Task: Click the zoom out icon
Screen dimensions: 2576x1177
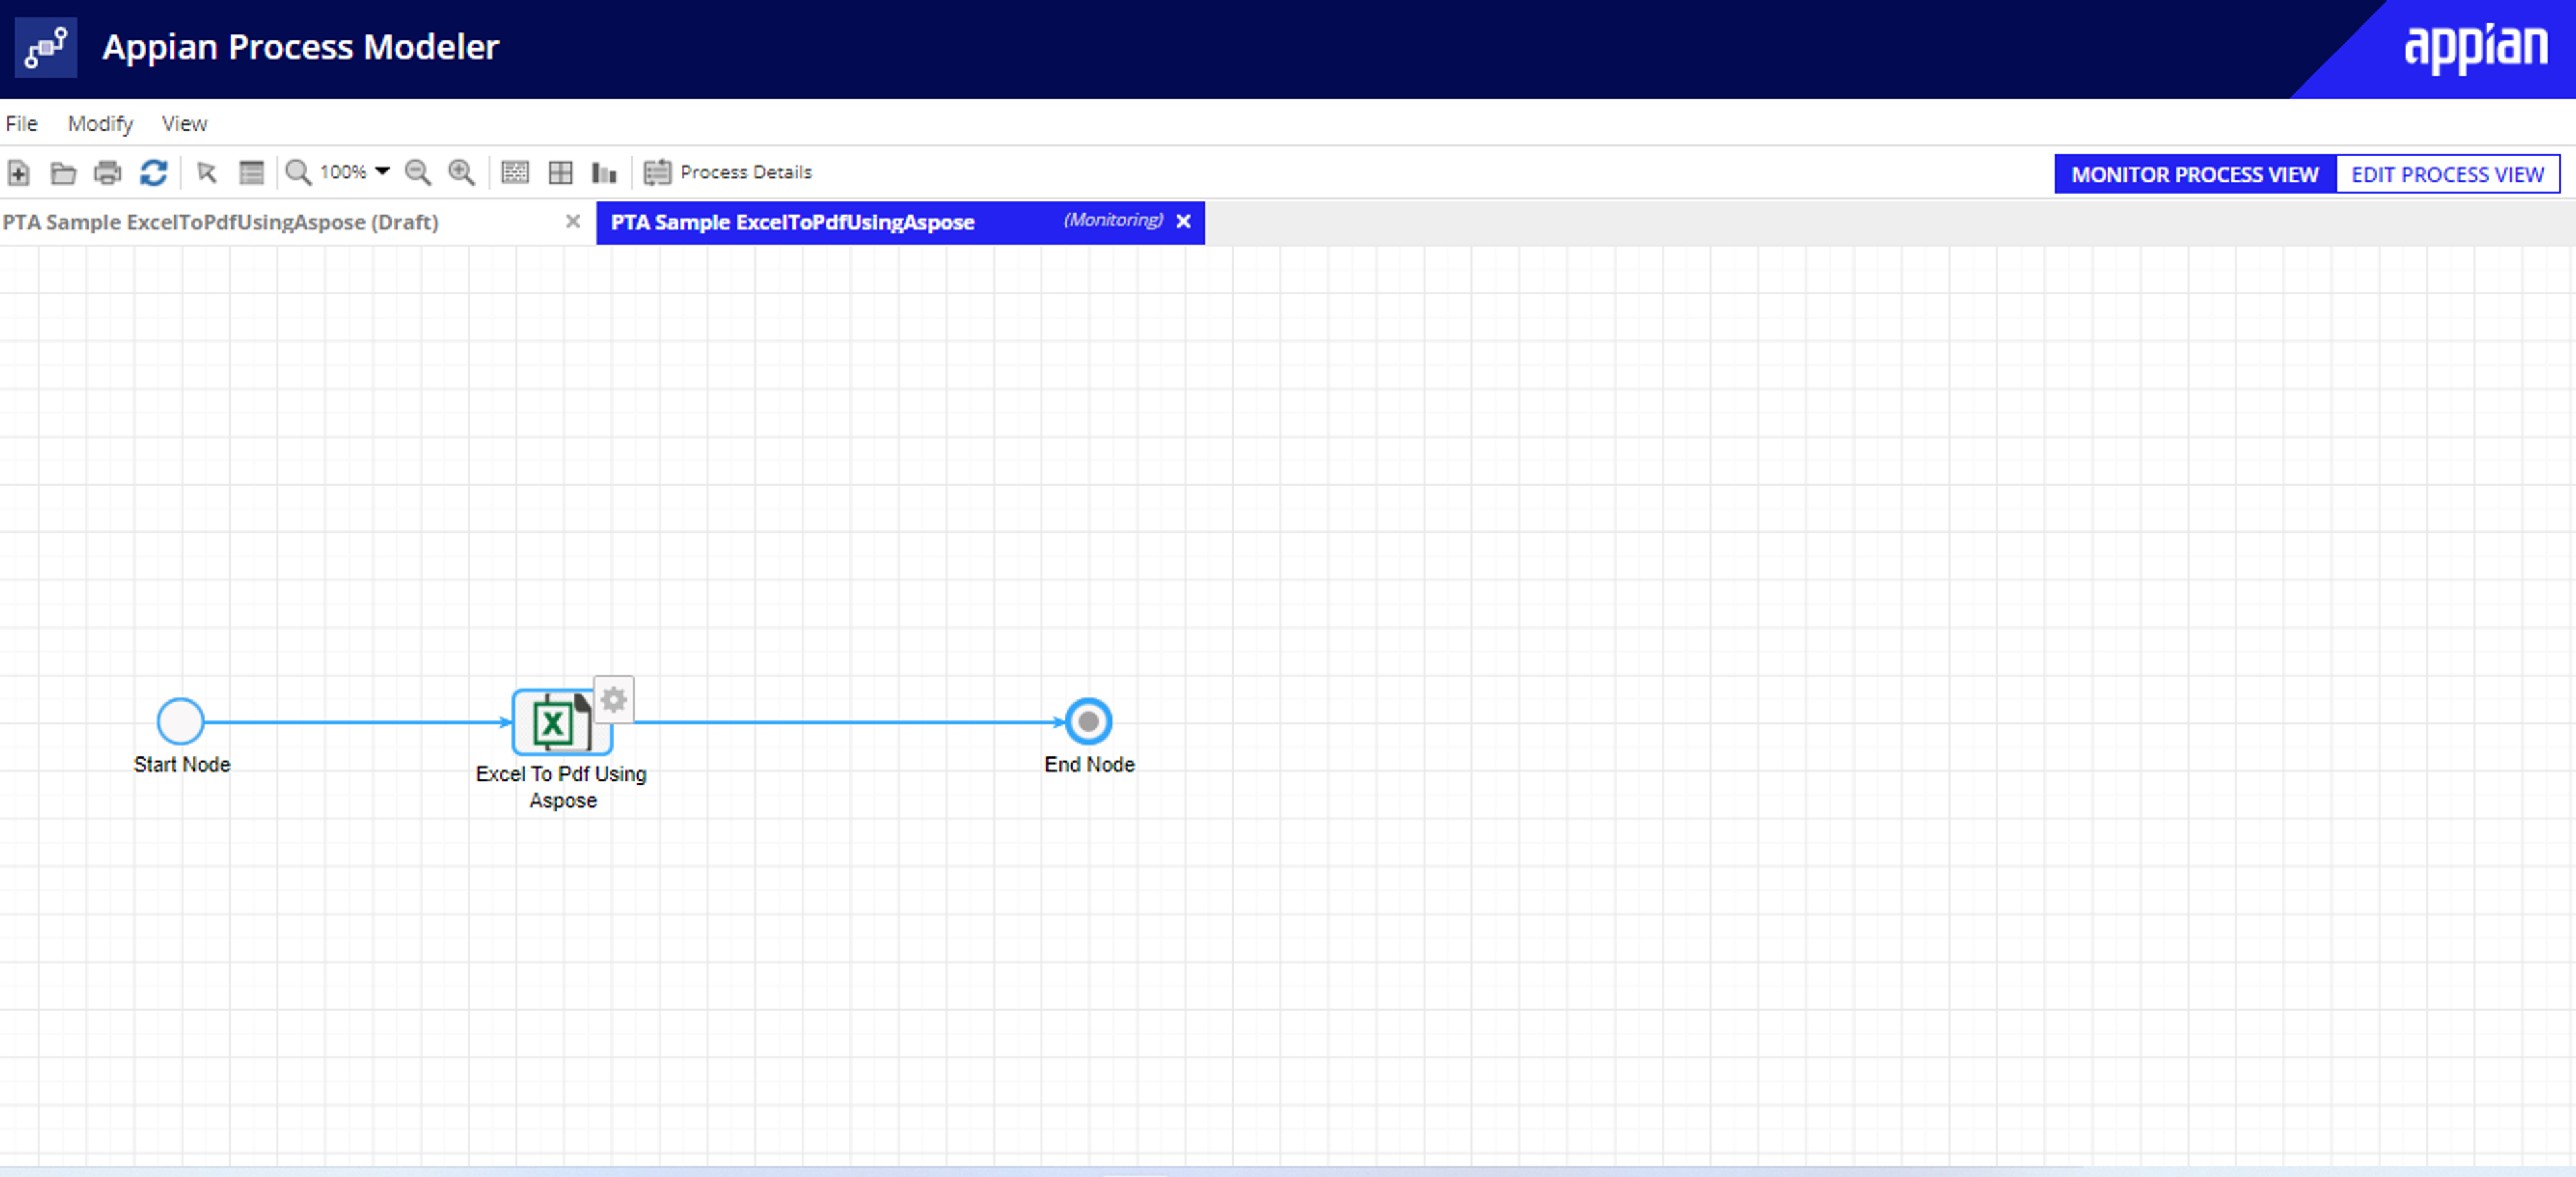Action: pos(418,173)
